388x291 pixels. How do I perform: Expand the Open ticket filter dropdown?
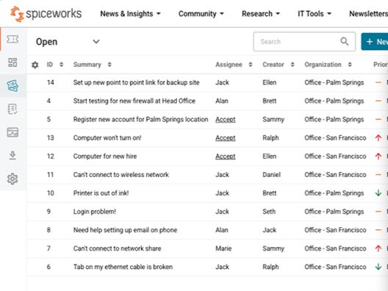point(96,42)
